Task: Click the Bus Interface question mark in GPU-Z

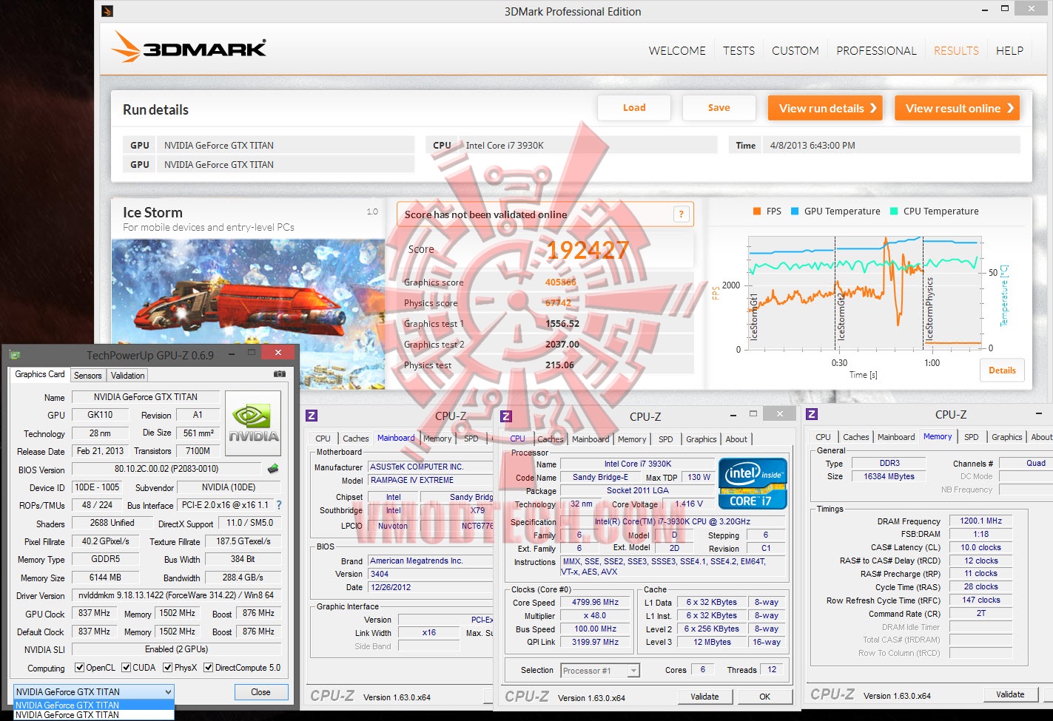Action: click(x=279, y=505)
